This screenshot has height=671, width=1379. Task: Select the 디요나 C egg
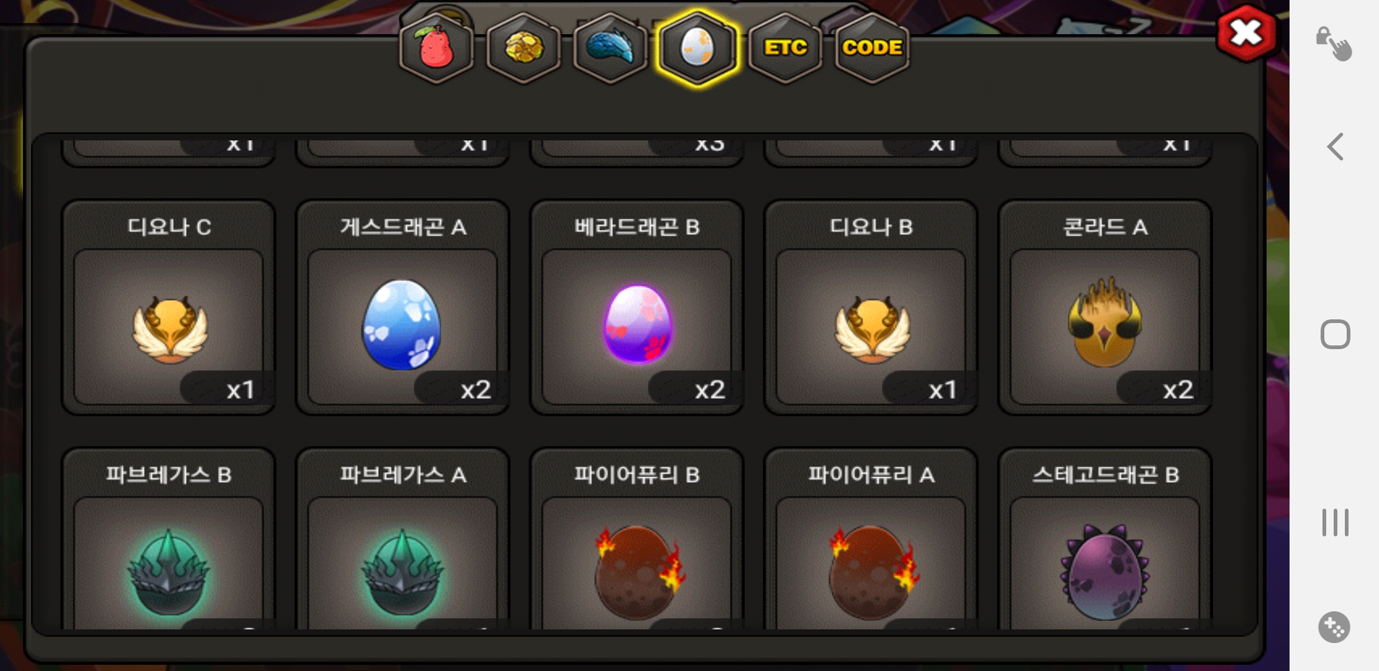[x=168, y=308]
